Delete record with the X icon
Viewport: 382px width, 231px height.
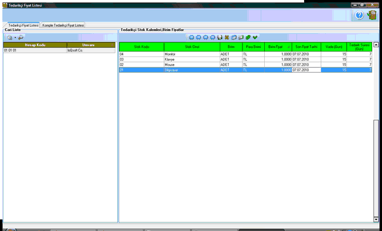(227, 37)
